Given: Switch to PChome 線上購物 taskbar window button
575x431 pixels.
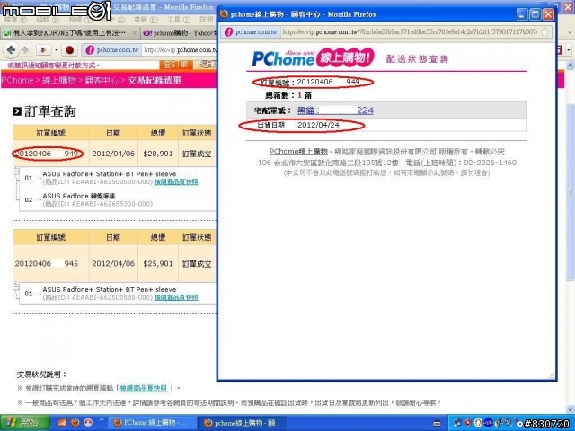Looking at the screenshot, I should coord(152,423).
